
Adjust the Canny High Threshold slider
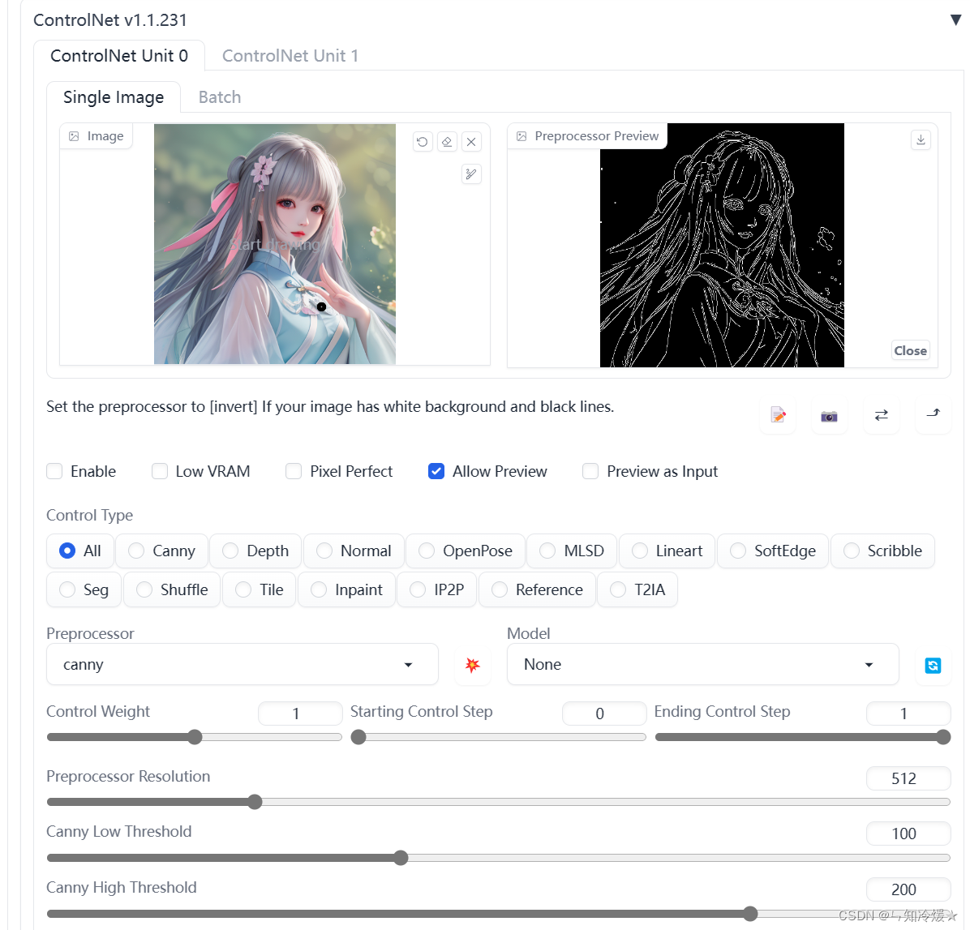coord(499,914)
